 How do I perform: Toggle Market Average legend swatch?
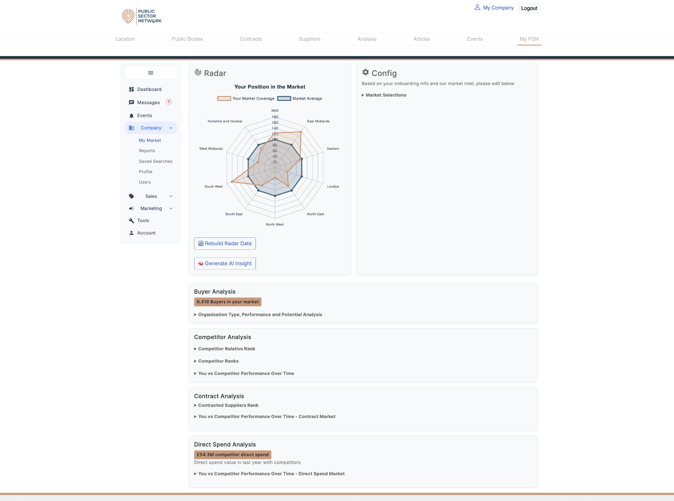coord(284,98)
